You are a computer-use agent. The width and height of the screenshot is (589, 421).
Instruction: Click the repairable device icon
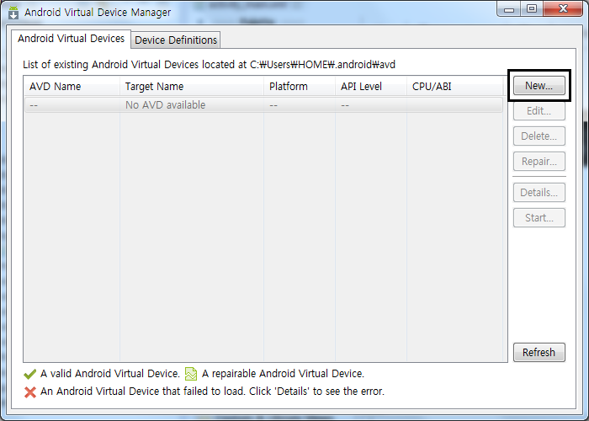coord(191,374)
